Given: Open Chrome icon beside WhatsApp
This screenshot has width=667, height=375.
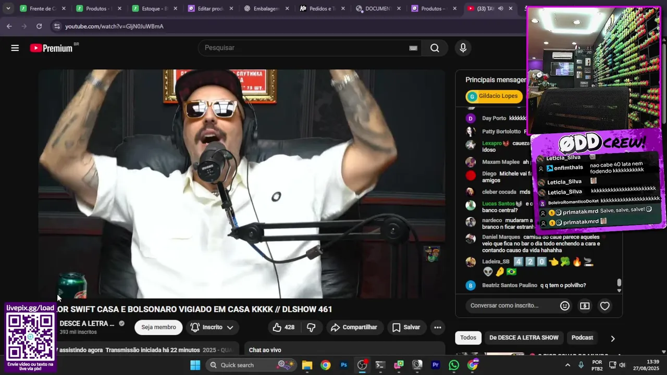Looking at the screenshot, I should click(473, 365).
